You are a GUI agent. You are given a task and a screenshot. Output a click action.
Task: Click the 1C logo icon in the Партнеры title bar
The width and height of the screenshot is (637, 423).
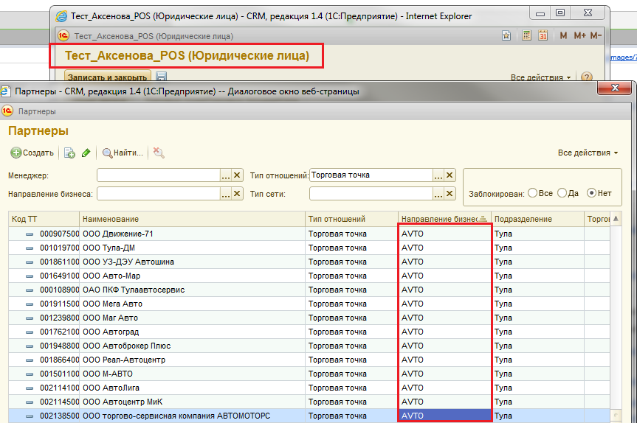[x=7, y=111]
